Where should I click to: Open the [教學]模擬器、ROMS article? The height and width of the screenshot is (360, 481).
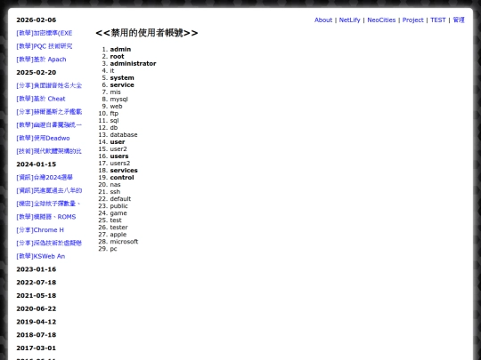[46, 217]
